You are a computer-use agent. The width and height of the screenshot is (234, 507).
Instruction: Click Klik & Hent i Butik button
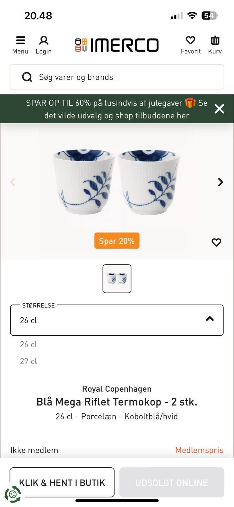click(62, 482)
